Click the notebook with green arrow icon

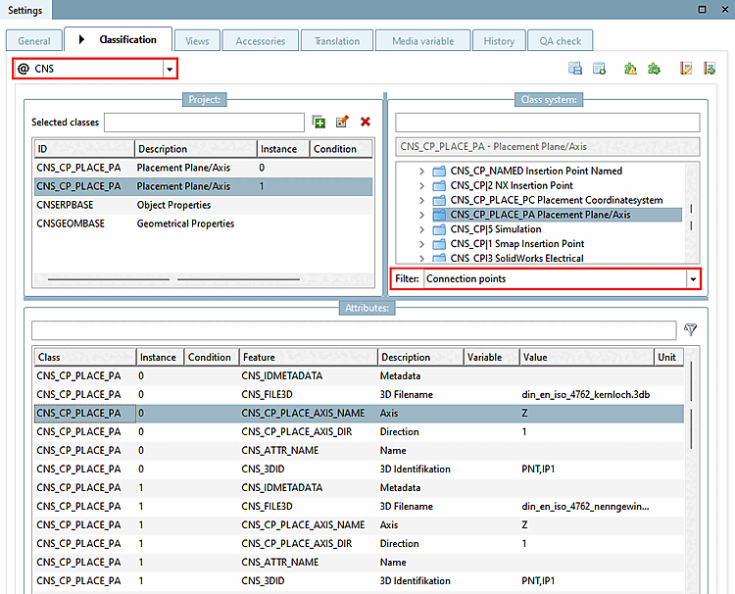click(710, 69)
